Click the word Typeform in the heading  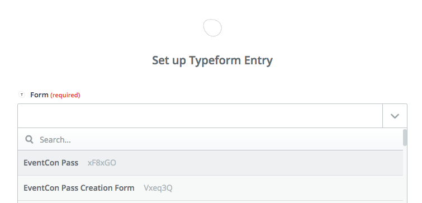click(215, 61)
